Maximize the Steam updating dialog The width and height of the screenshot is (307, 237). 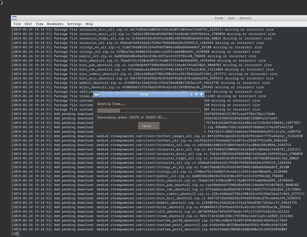point(196,94)
